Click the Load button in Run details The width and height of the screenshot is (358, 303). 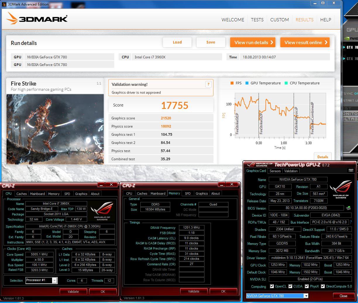tap(177, 42)
